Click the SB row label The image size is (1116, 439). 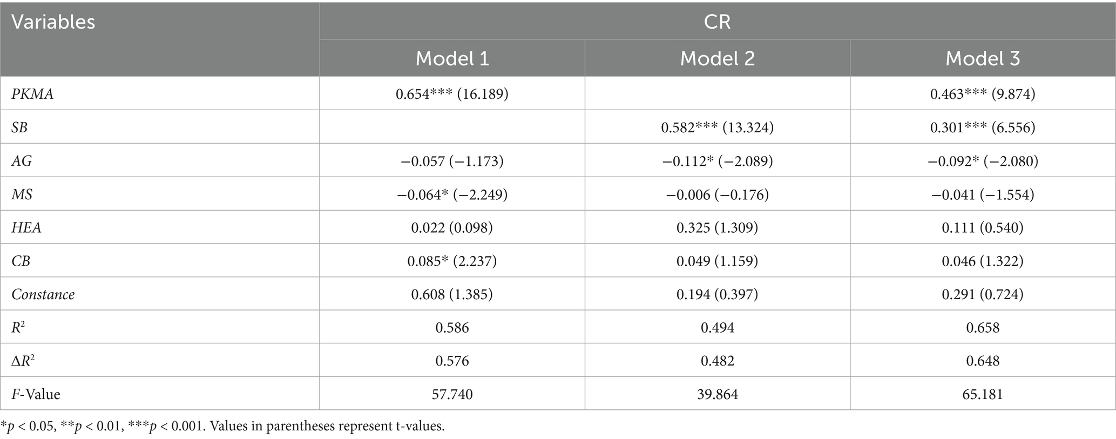19,127
